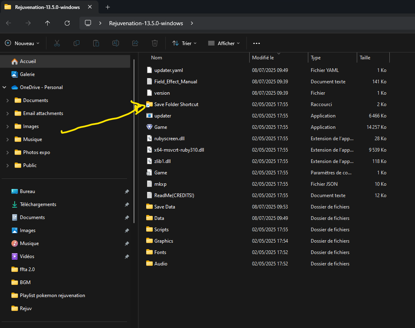Expand the Public folder node
Image resolution: width=415 pixels, height=328 pixels.
coord(8,165)
